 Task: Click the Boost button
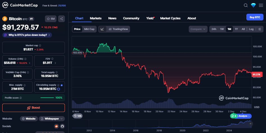coord(34,108)
